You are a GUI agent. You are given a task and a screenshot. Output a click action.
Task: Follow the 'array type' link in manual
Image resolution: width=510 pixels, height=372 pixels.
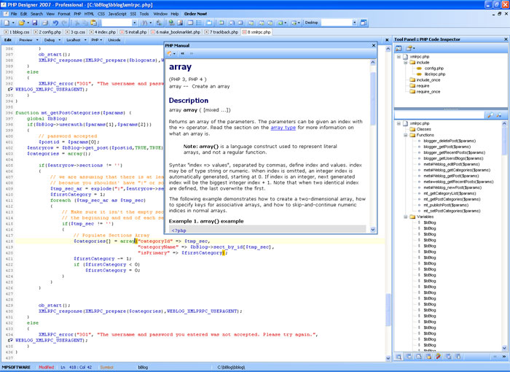click(283, 127)
